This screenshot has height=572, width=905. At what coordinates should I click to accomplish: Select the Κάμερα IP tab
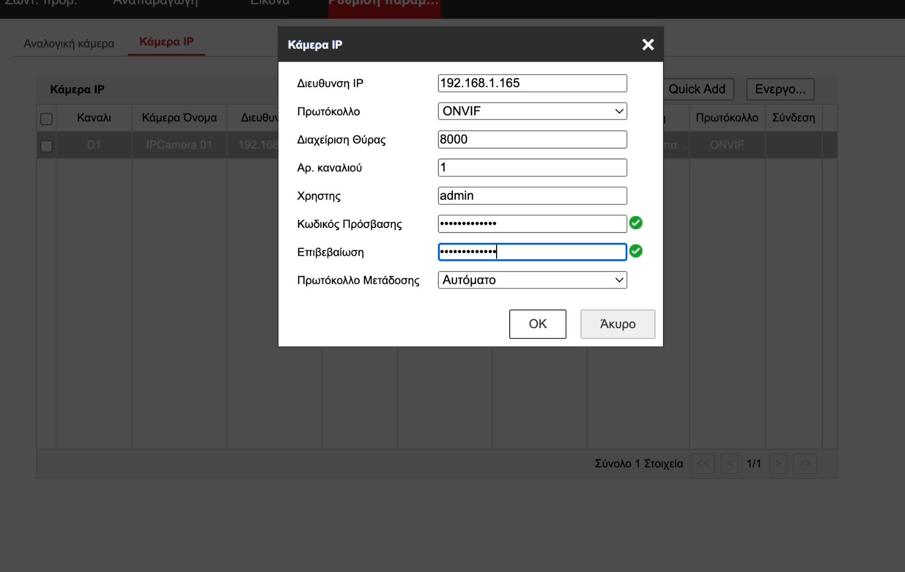166,42
